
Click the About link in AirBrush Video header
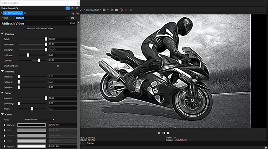tap(72, 23)
